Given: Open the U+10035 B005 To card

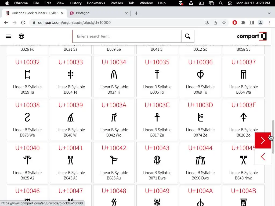Looking at the screenshot, I should (157, 76).
